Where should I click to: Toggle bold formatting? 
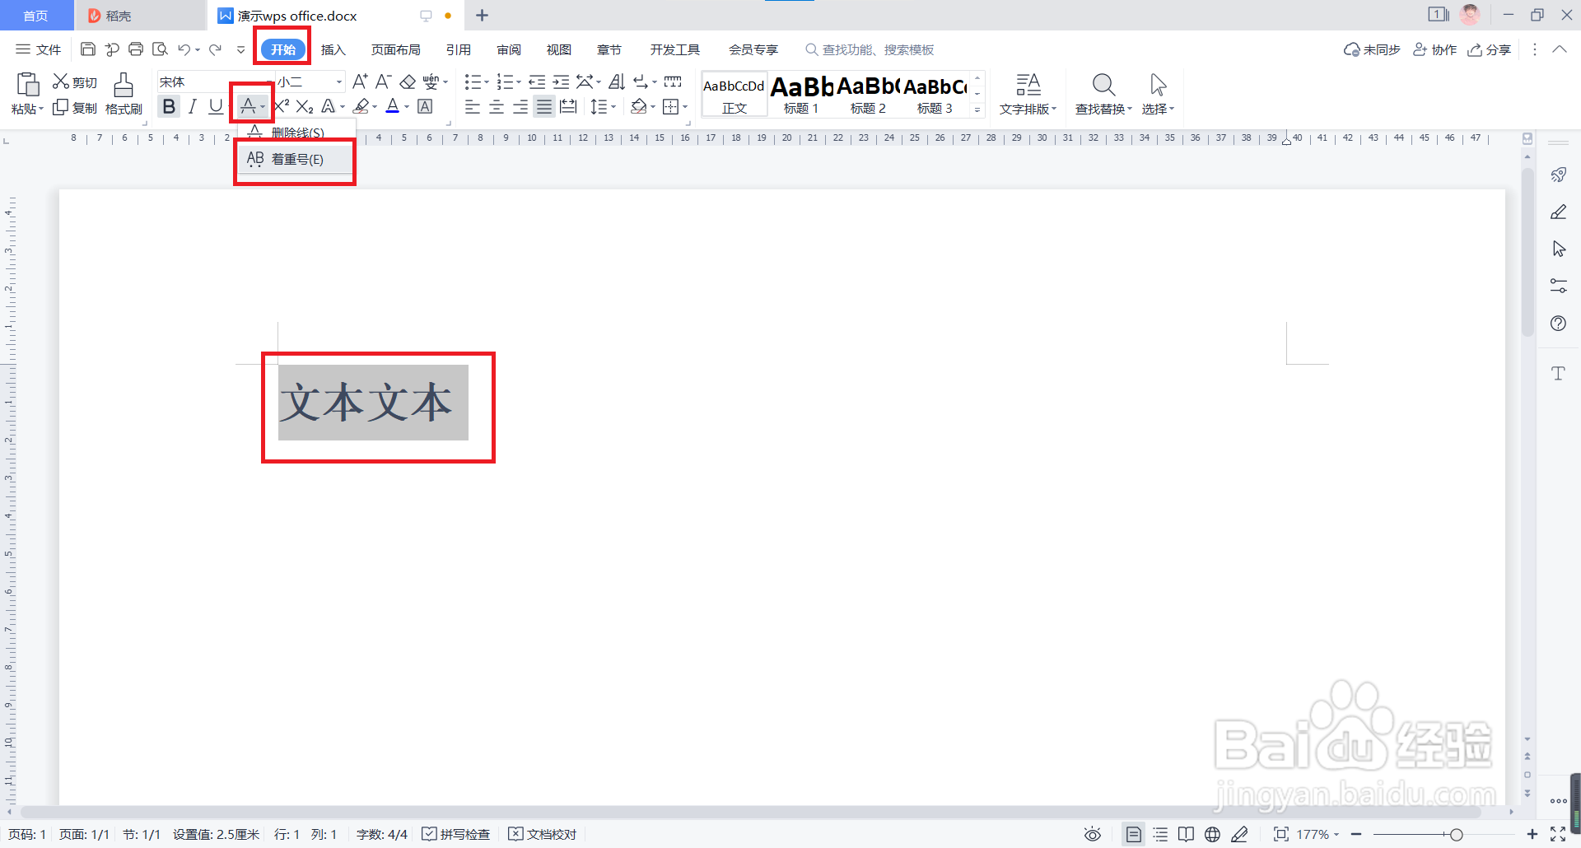[x=168, y=106]
